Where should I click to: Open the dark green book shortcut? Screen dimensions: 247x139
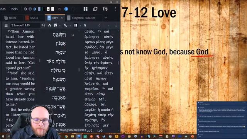[44, 9]
